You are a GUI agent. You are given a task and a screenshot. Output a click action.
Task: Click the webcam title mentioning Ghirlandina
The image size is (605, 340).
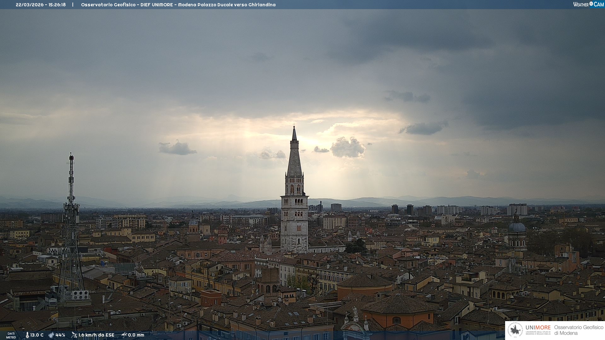178,5
